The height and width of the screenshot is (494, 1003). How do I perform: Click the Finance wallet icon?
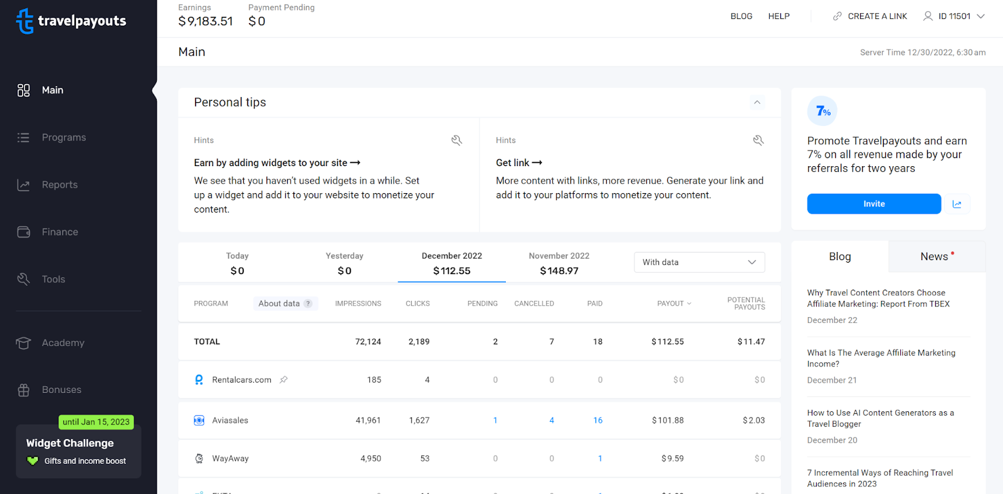[x=23, y=232]
